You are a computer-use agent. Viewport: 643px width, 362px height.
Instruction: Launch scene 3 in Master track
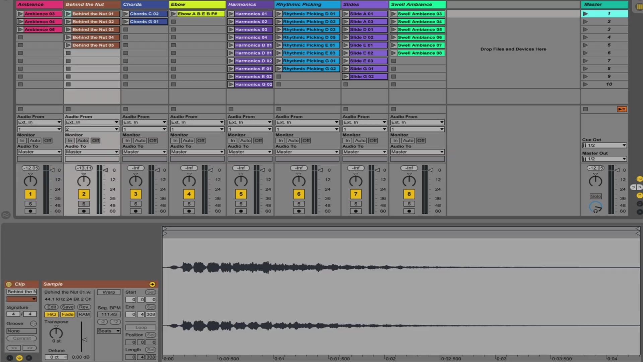coord(585,29)
